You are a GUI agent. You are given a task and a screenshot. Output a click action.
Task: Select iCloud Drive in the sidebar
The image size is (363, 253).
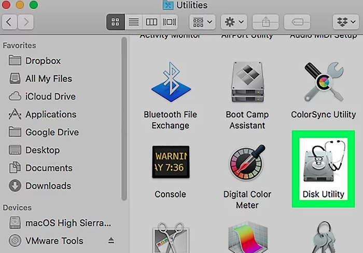(42, 97)
